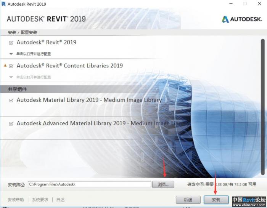The image size is (267, 208).
Task: Expand configuration arrow under Autodesk Revit 2019
Action: click(x=11, y=54)
